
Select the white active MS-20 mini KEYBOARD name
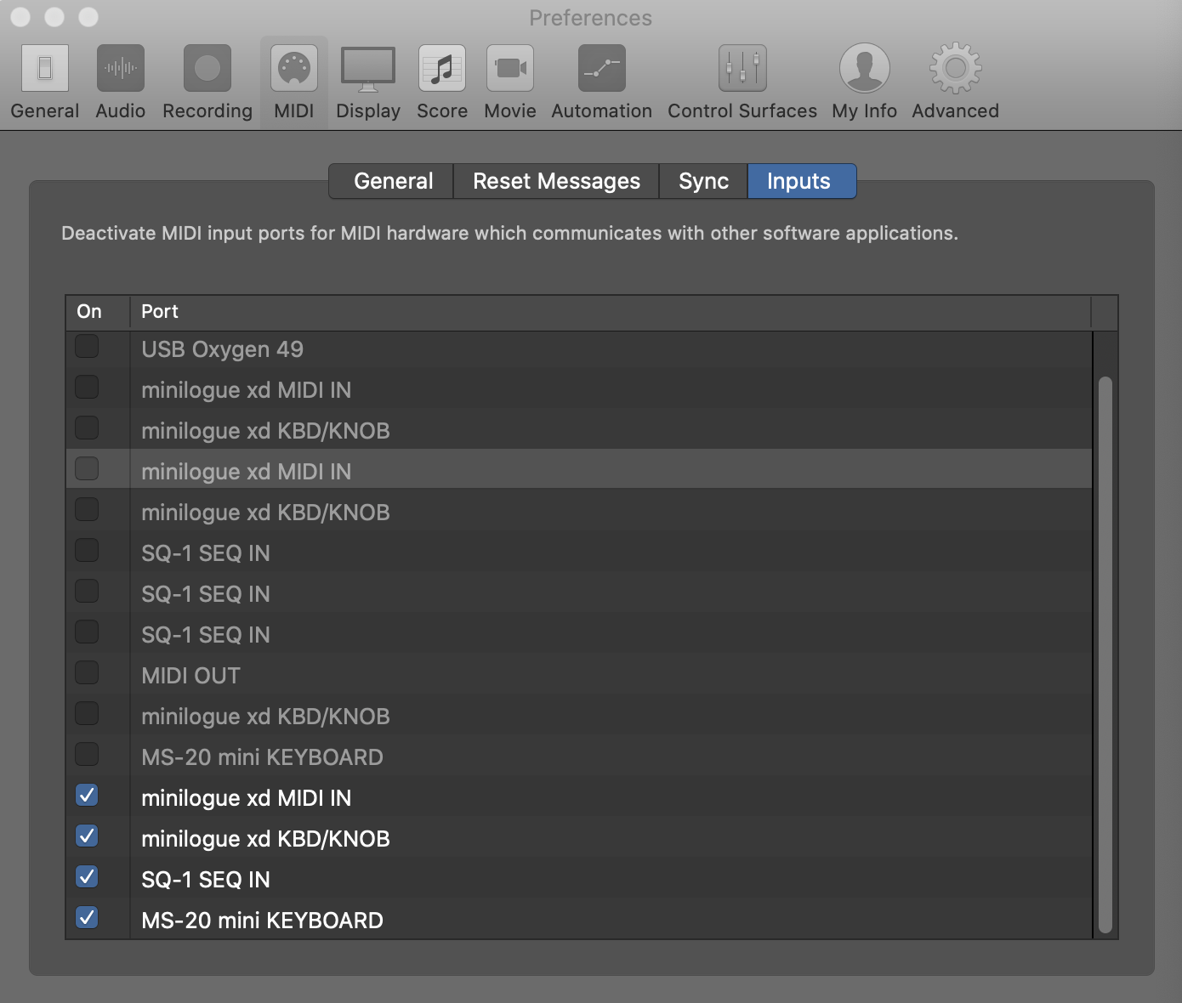pos(262,921)
